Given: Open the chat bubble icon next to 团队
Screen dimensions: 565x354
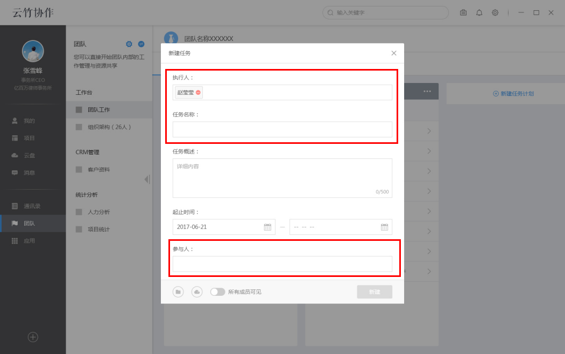Looking at the screenshot, I should (x=140, y=44).
